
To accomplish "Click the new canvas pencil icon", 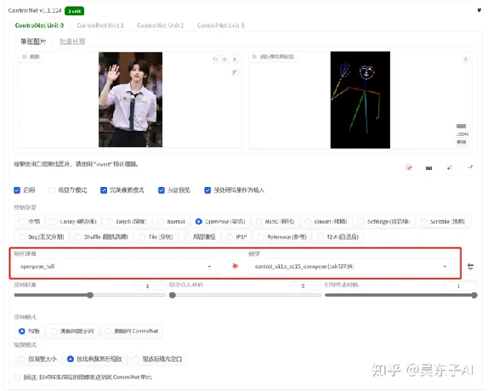I will coord(409,167).
